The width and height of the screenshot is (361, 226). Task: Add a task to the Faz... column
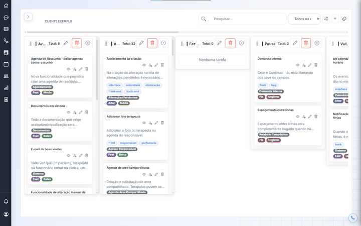tap(241, 43)
